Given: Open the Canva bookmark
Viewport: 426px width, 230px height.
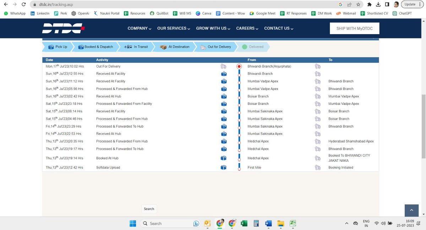Looking at the screenshot, I should point(203,13).
